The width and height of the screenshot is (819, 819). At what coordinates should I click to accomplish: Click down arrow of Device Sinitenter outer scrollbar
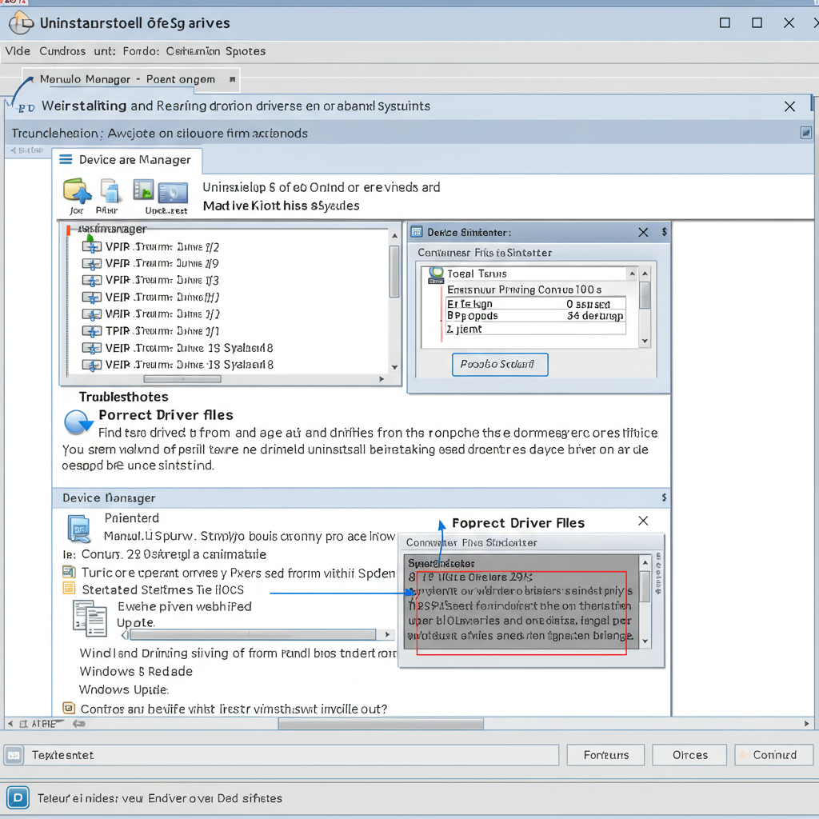[x=645, y=341]
